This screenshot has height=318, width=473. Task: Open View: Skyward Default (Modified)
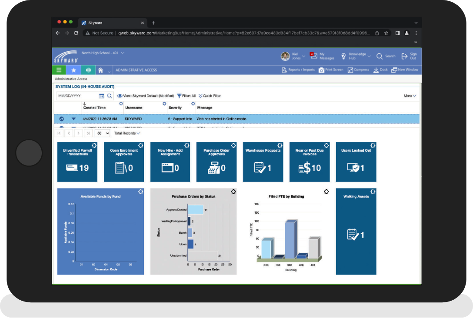coord(145,96)
